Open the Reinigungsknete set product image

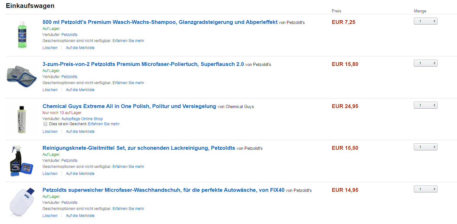click(x=21, y=161)
